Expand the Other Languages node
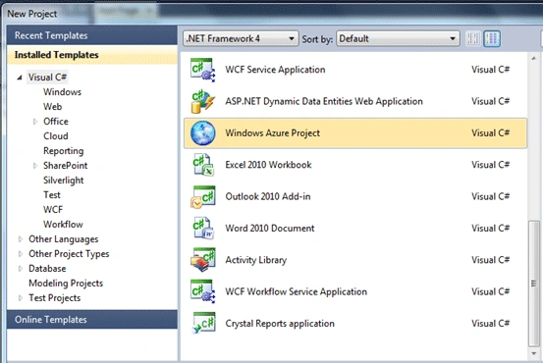The image size is (543, 363). pos(21,239)
